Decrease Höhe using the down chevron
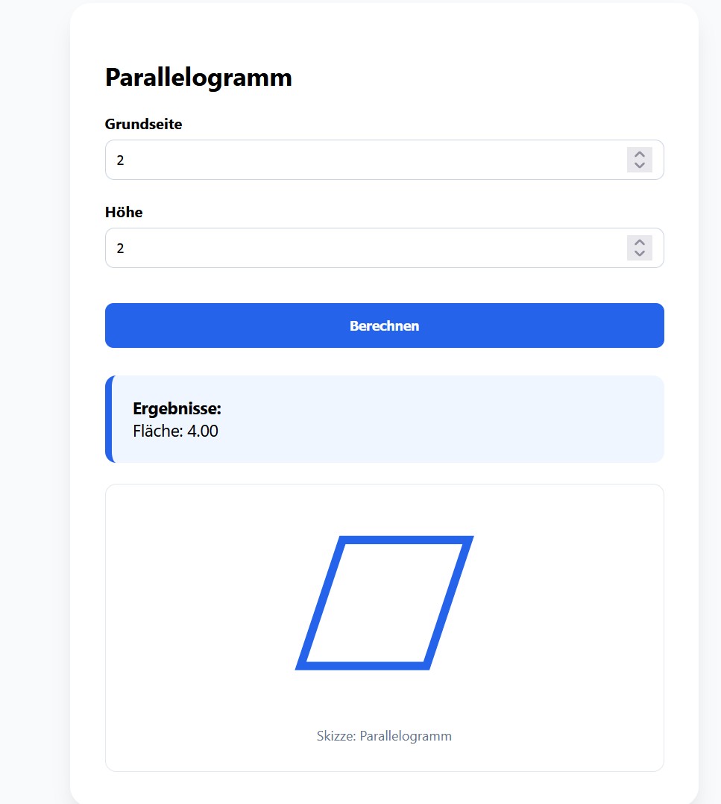The width and height of the screenshot is (721, 804). [x=639, y=254]
